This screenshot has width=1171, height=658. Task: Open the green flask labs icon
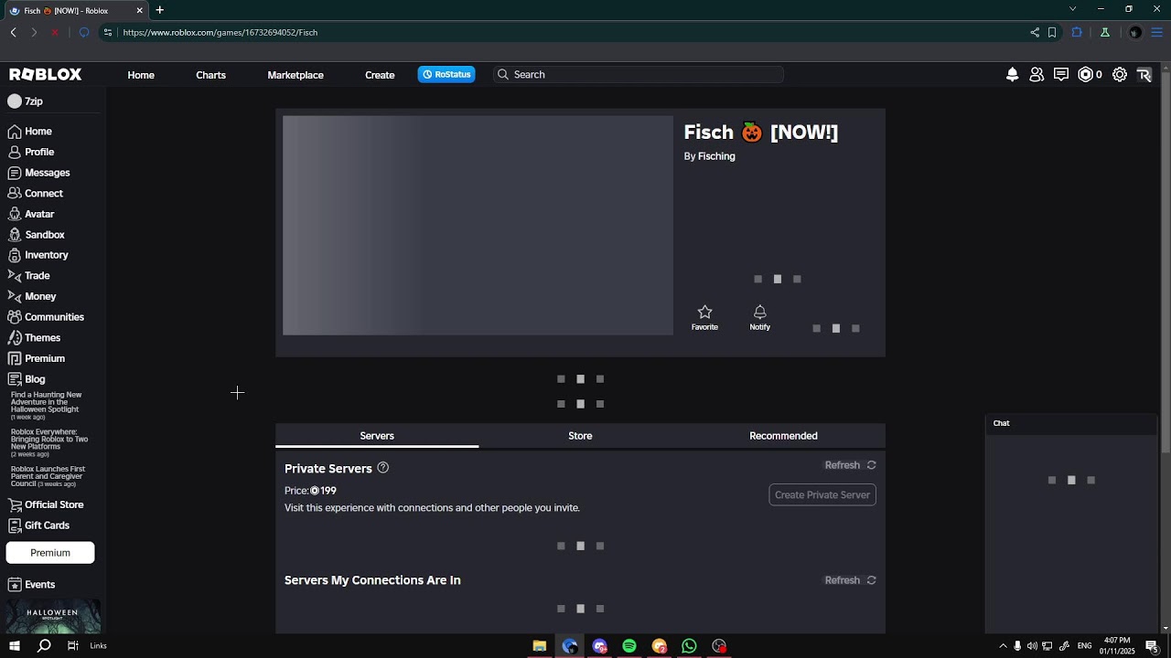[x=1105, y=32]
